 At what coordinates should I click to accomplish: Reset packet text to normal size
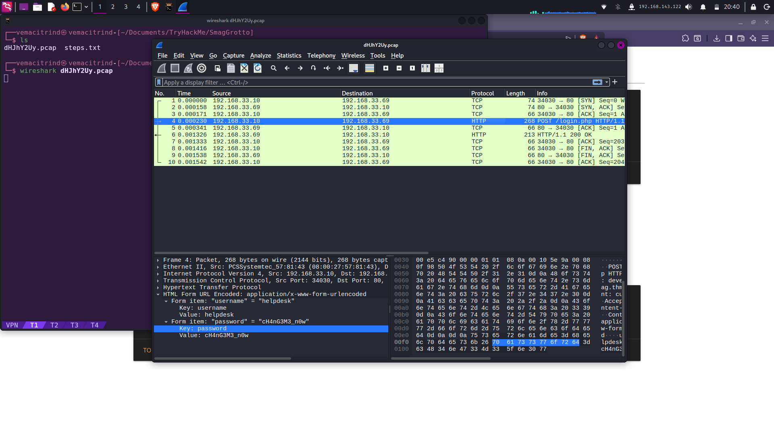pos(412,68)
